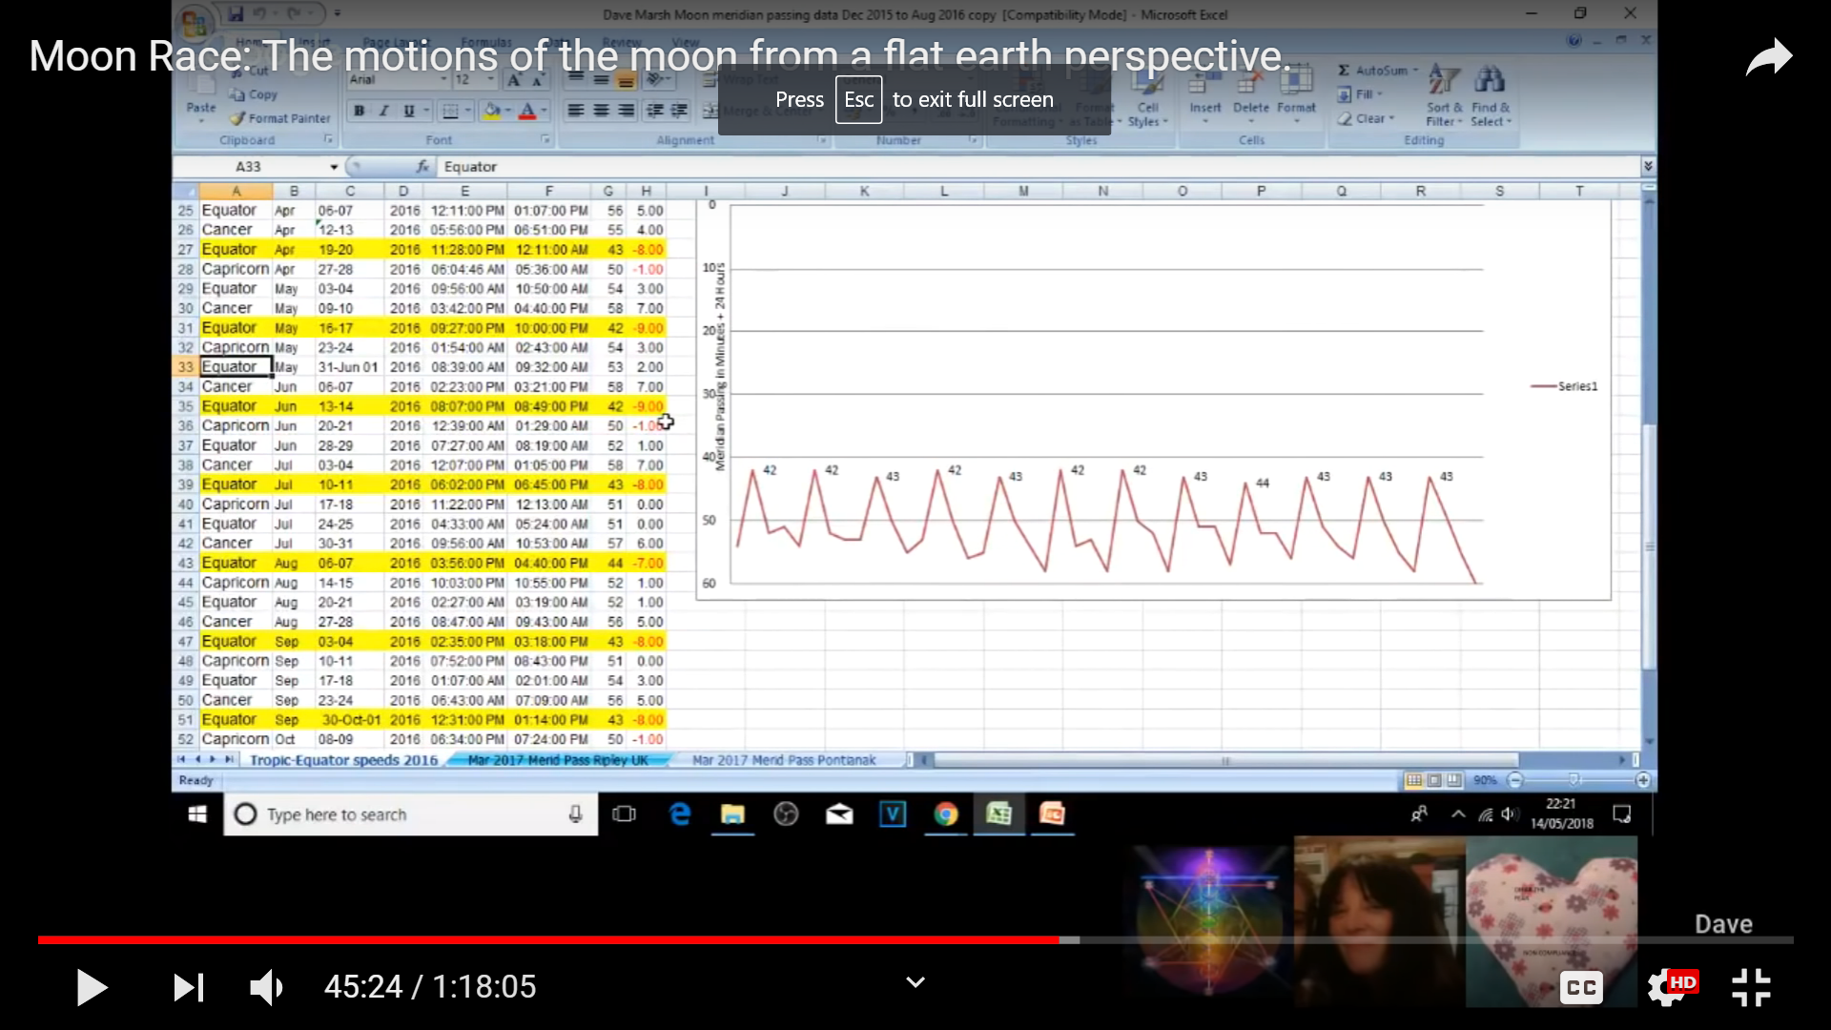Open the Windows Start menu
1831x1030 pixels.
click(197, 814)
